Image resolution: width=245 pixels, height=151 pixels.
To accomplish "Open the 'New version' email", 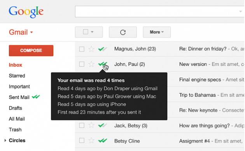I will (193, 64).
